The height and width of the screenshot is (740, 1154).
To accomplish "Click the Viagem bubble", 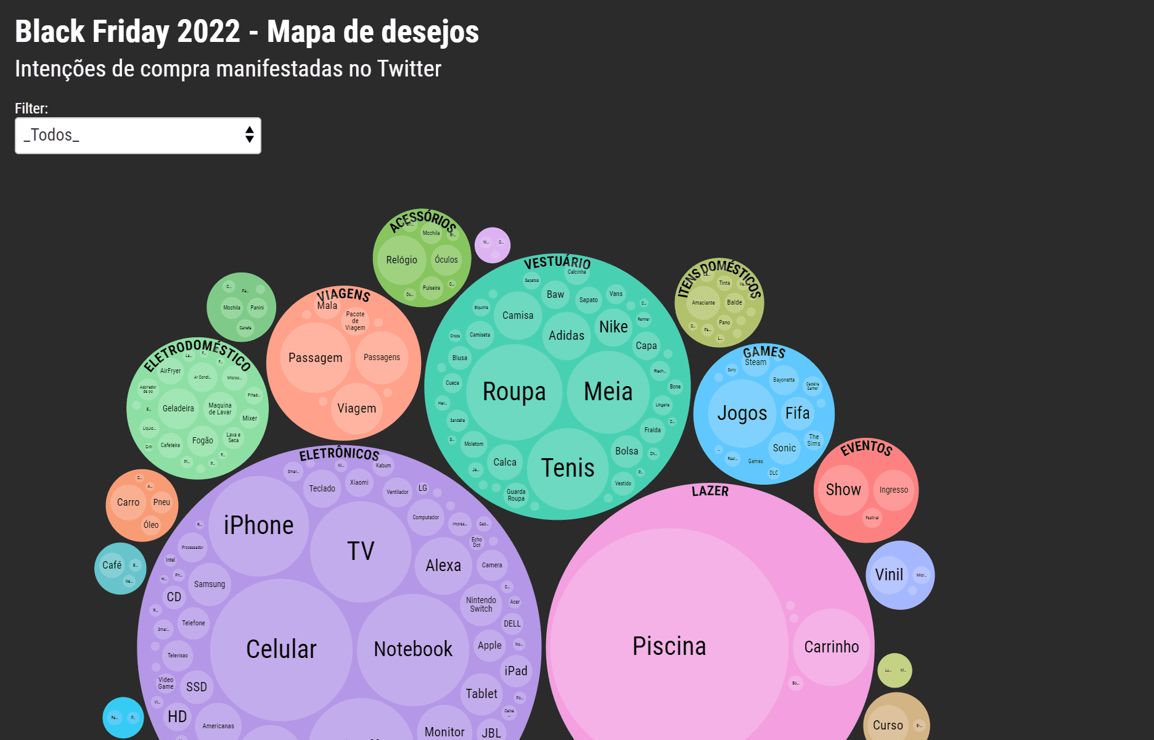I will [356, 409].
